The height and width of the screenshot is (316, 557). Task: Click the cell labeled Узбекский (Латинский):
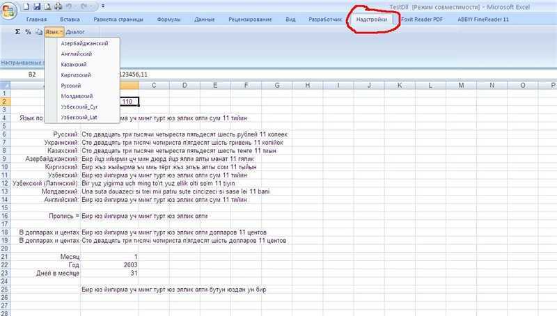(45, 183)
